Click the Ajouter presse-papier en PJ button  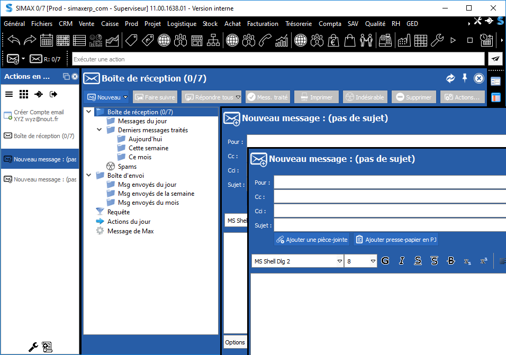click(396, 240)
